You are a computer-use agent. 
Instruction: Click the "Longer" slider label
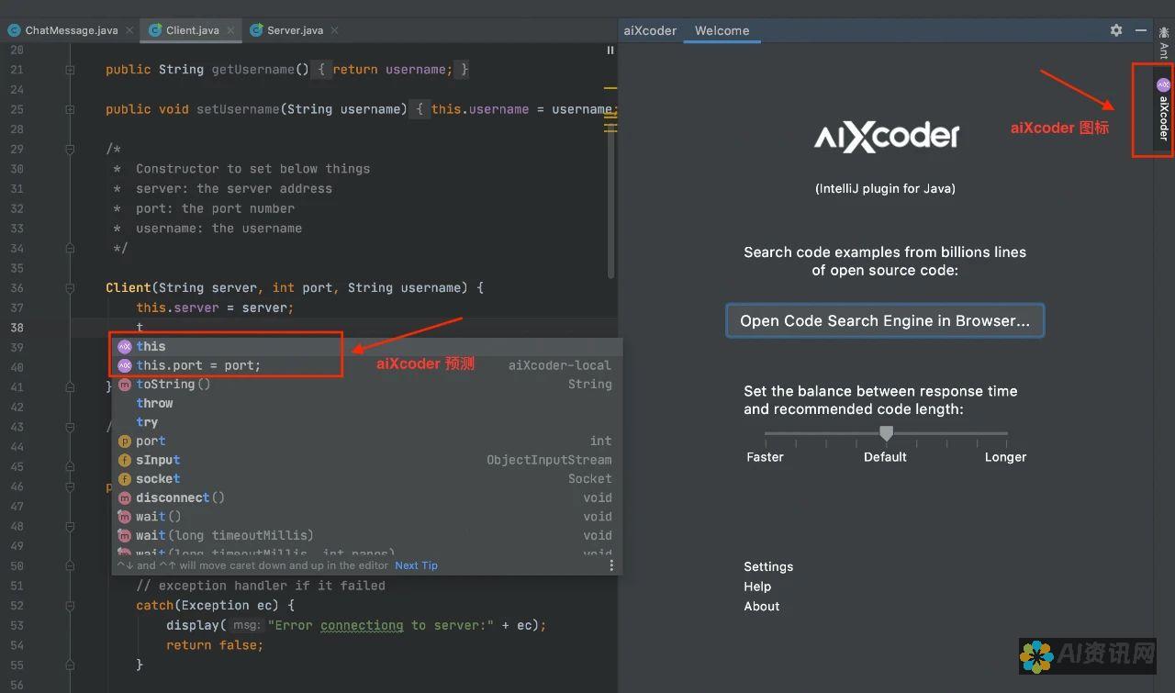(x=1005, y=457)
